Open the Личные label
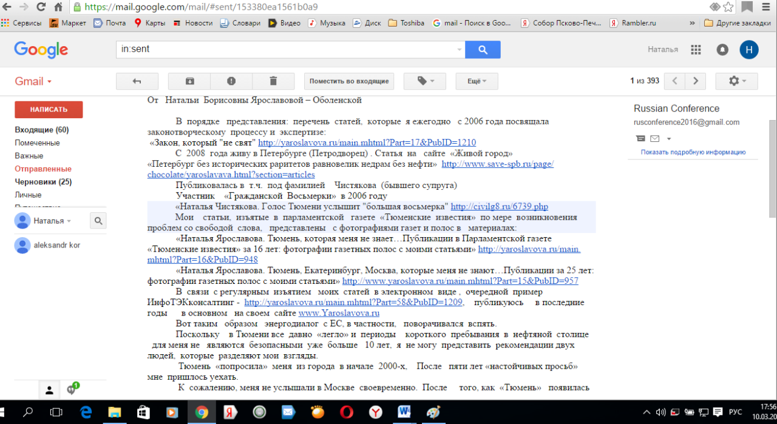Image resolution: width=777 pixels, height=424 pixels. coord(28,195)
